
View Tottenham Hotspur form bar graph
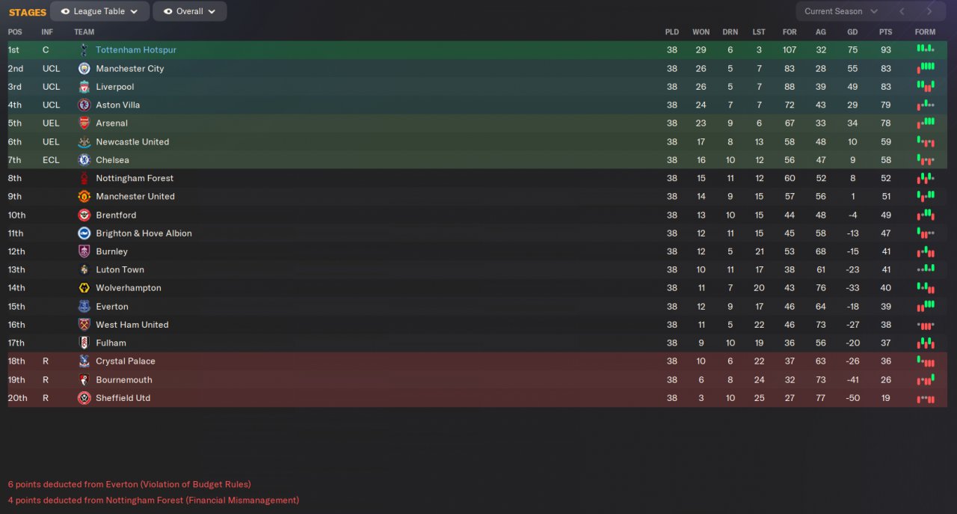tap(925, 49)
